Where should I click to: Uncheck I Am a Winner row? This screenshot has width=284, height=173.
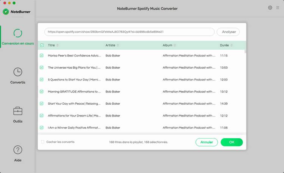[42, 127]
